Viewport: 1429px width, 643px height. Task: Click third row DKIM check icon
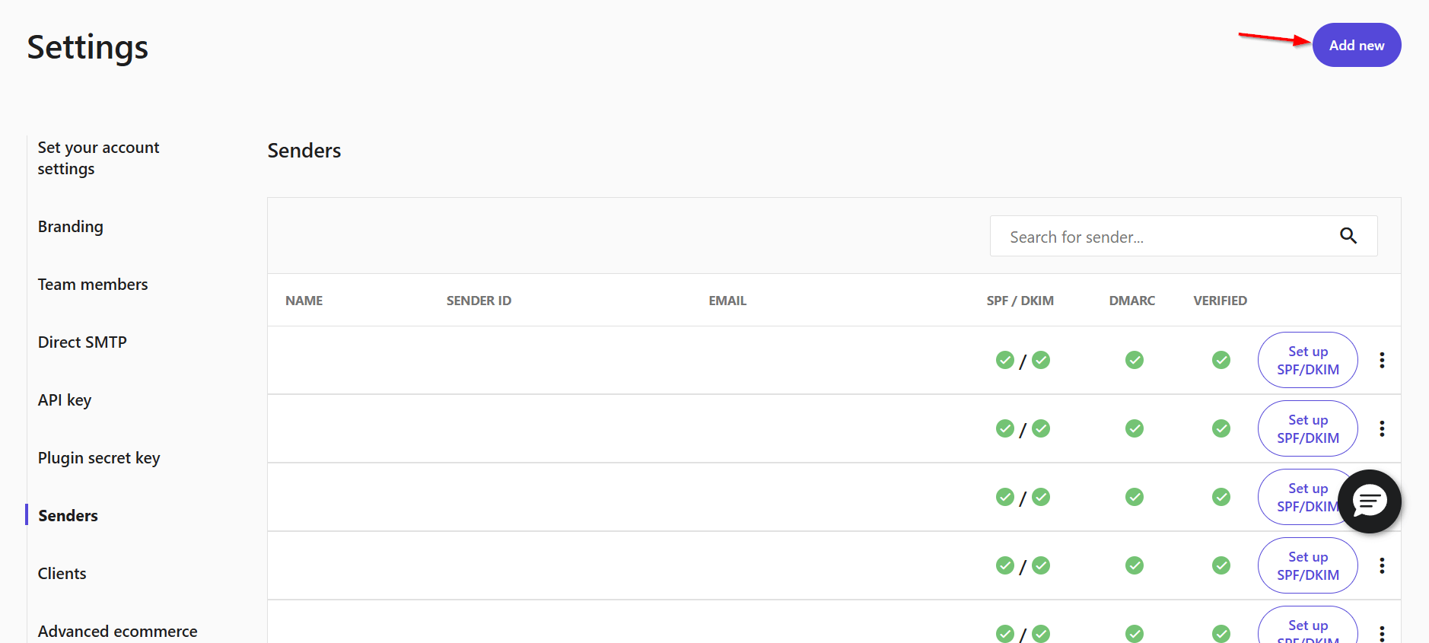click(1041, 497)
